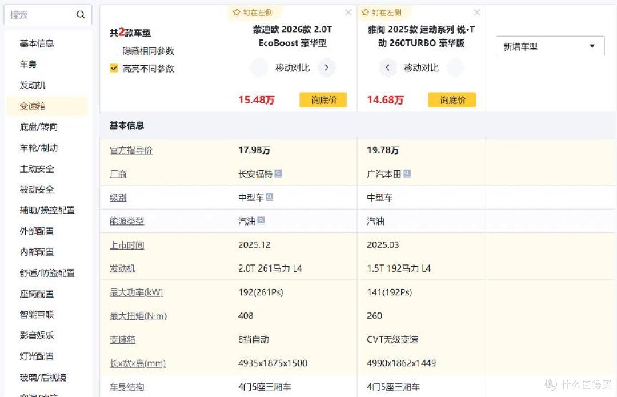Uncheck the 高亮不同参数 checkbox
The width and height of the screenshot is (617, 397).
pos(114,68)
